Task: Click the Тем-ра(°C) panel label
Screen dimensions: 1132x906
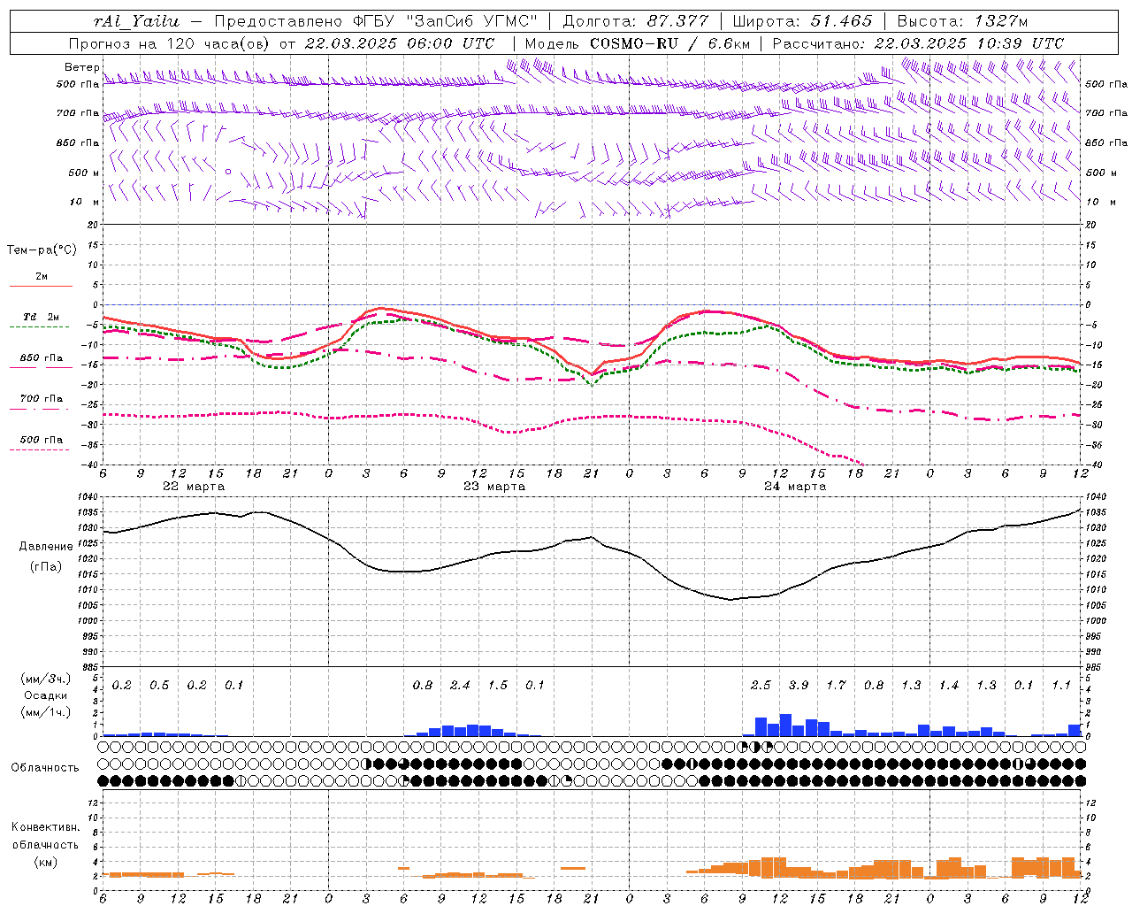Action: (42, 250)
